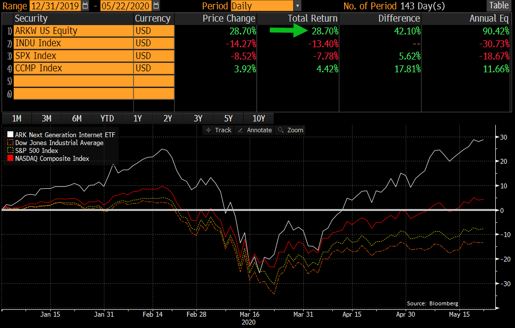
Task: Open calendar picker beside end date 05/22/2020
Action: pyautogui.click(x=156, y=6)
